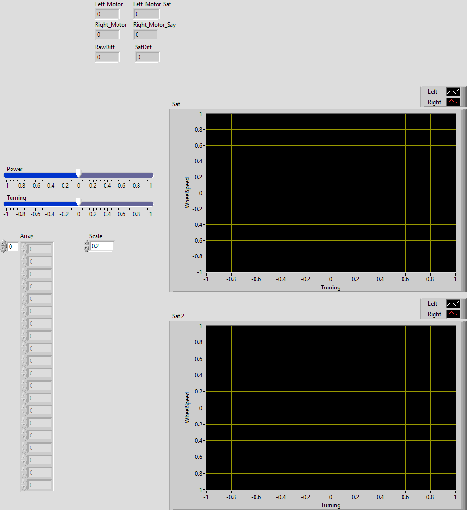The image size is (467, 510).
Task: Click the Left plot icon in Sat legend
Action: (453, 92)
